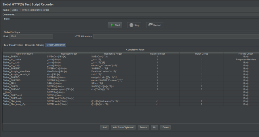Select the Siebel_SWEBRS row
The height and width of the screenshot is (137, 259).
tap(131, 80)
